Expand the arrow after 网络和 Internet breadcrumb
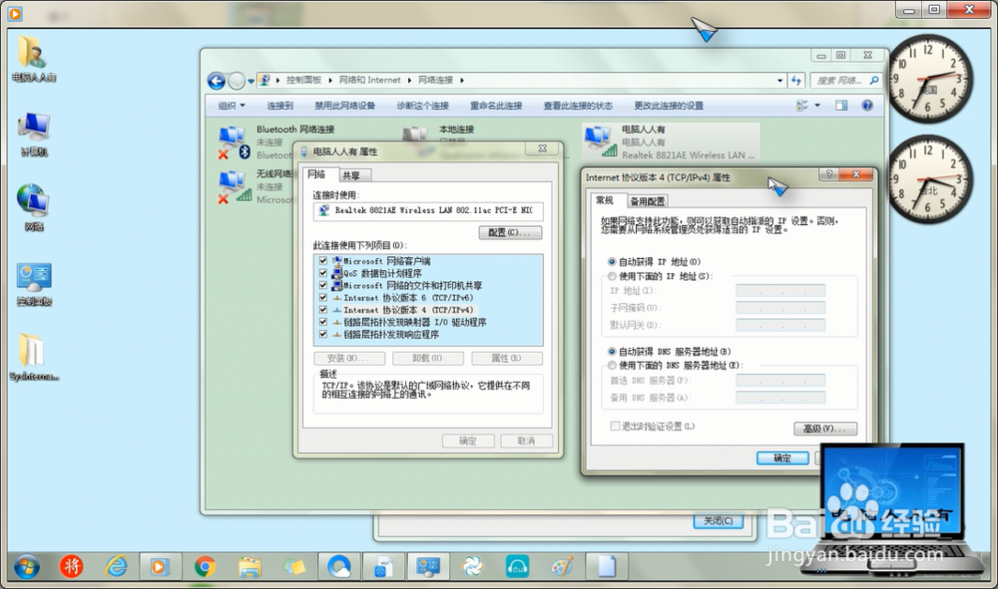 [409, 80]
